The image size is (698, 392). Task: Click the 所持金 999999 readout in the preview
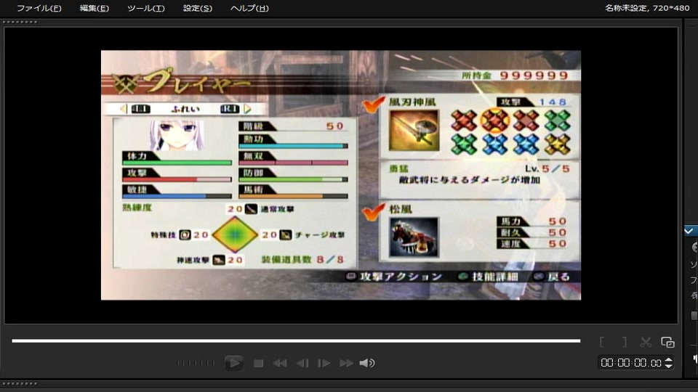[x=515, y=75]
